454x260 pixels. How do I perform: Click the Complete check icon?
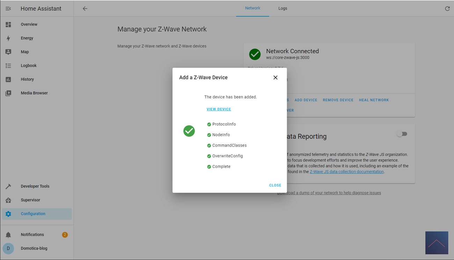[209, 167]
